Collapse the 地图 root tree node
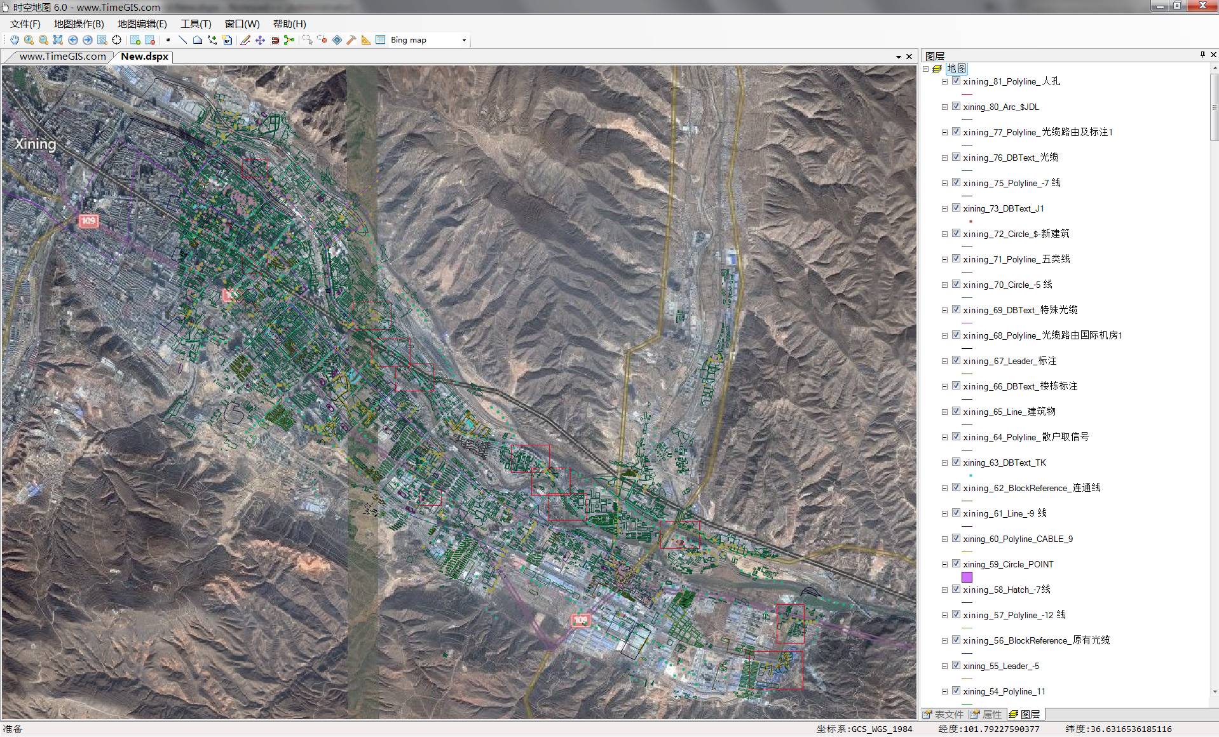Screen dimensions: 1219x737 [926, 69]
